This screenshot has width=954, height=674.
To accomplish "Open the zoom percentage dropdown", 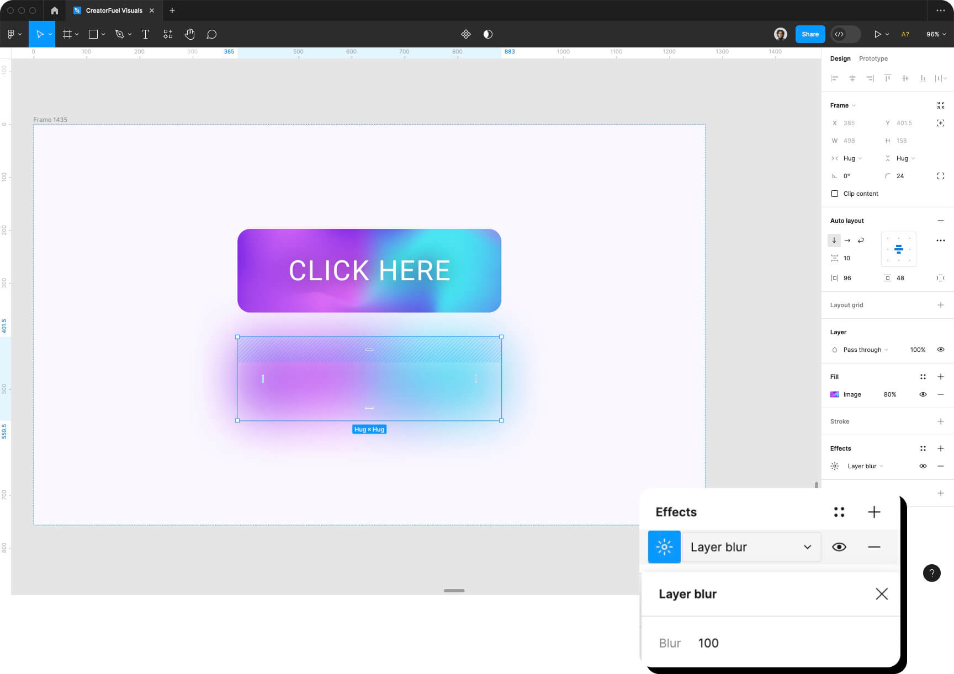I will click(x=936, y=34).
